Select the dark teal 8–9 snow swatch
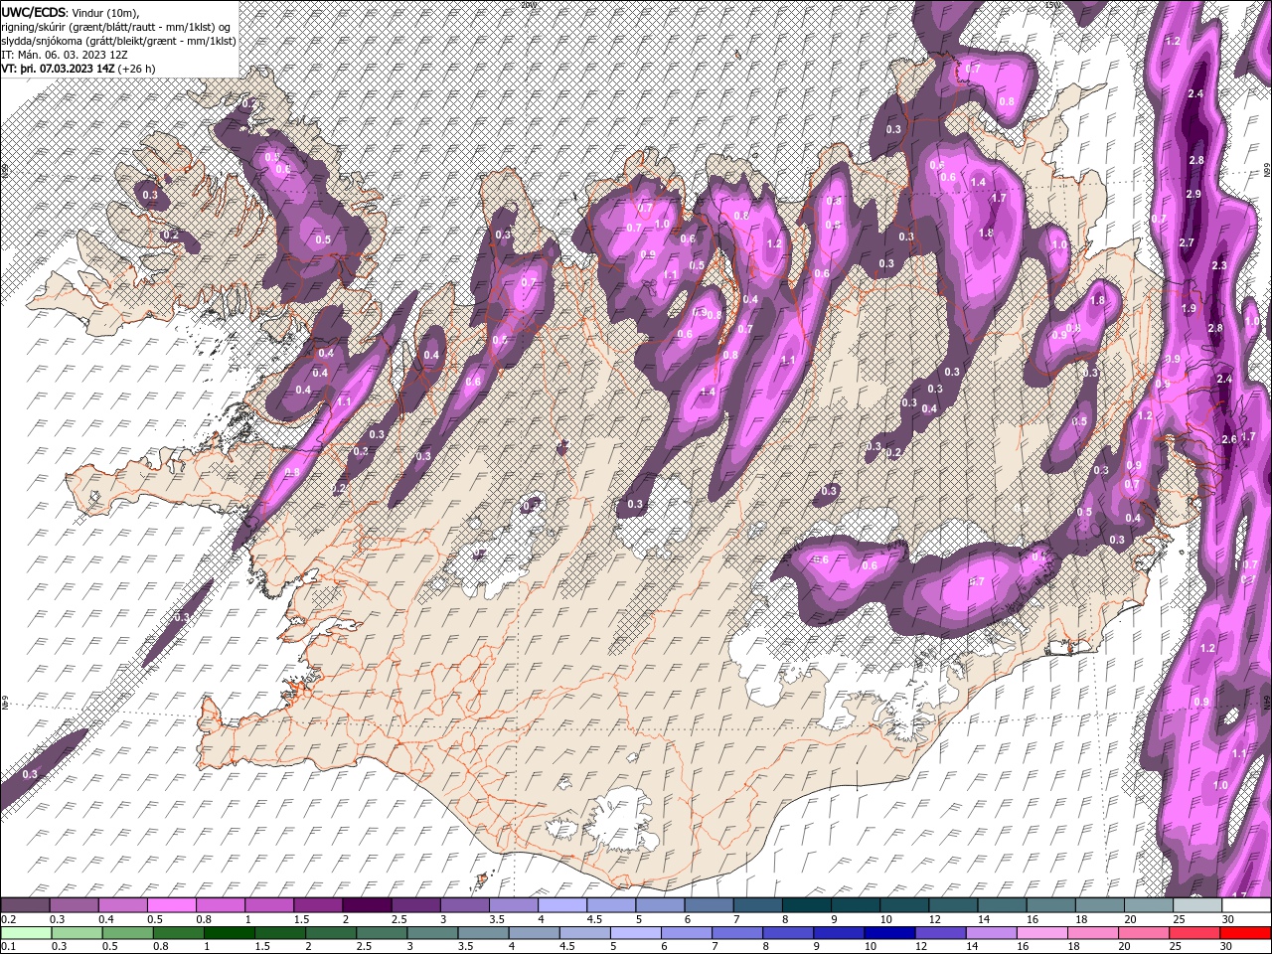 [806, 905]
